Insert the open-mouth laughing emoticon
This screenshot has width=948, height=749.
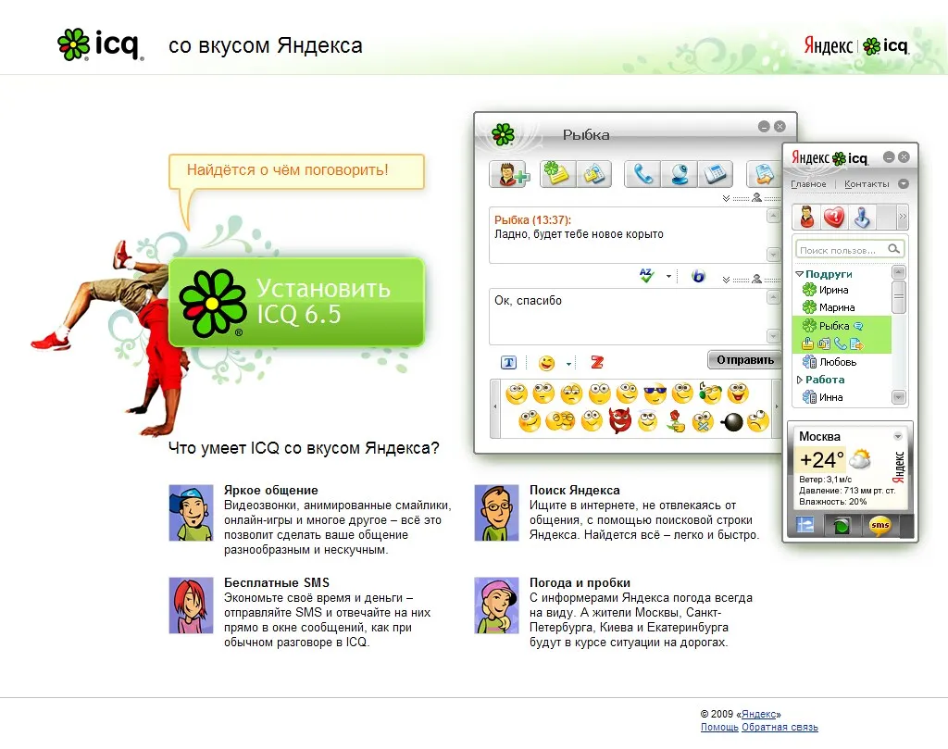coord(738,393)
